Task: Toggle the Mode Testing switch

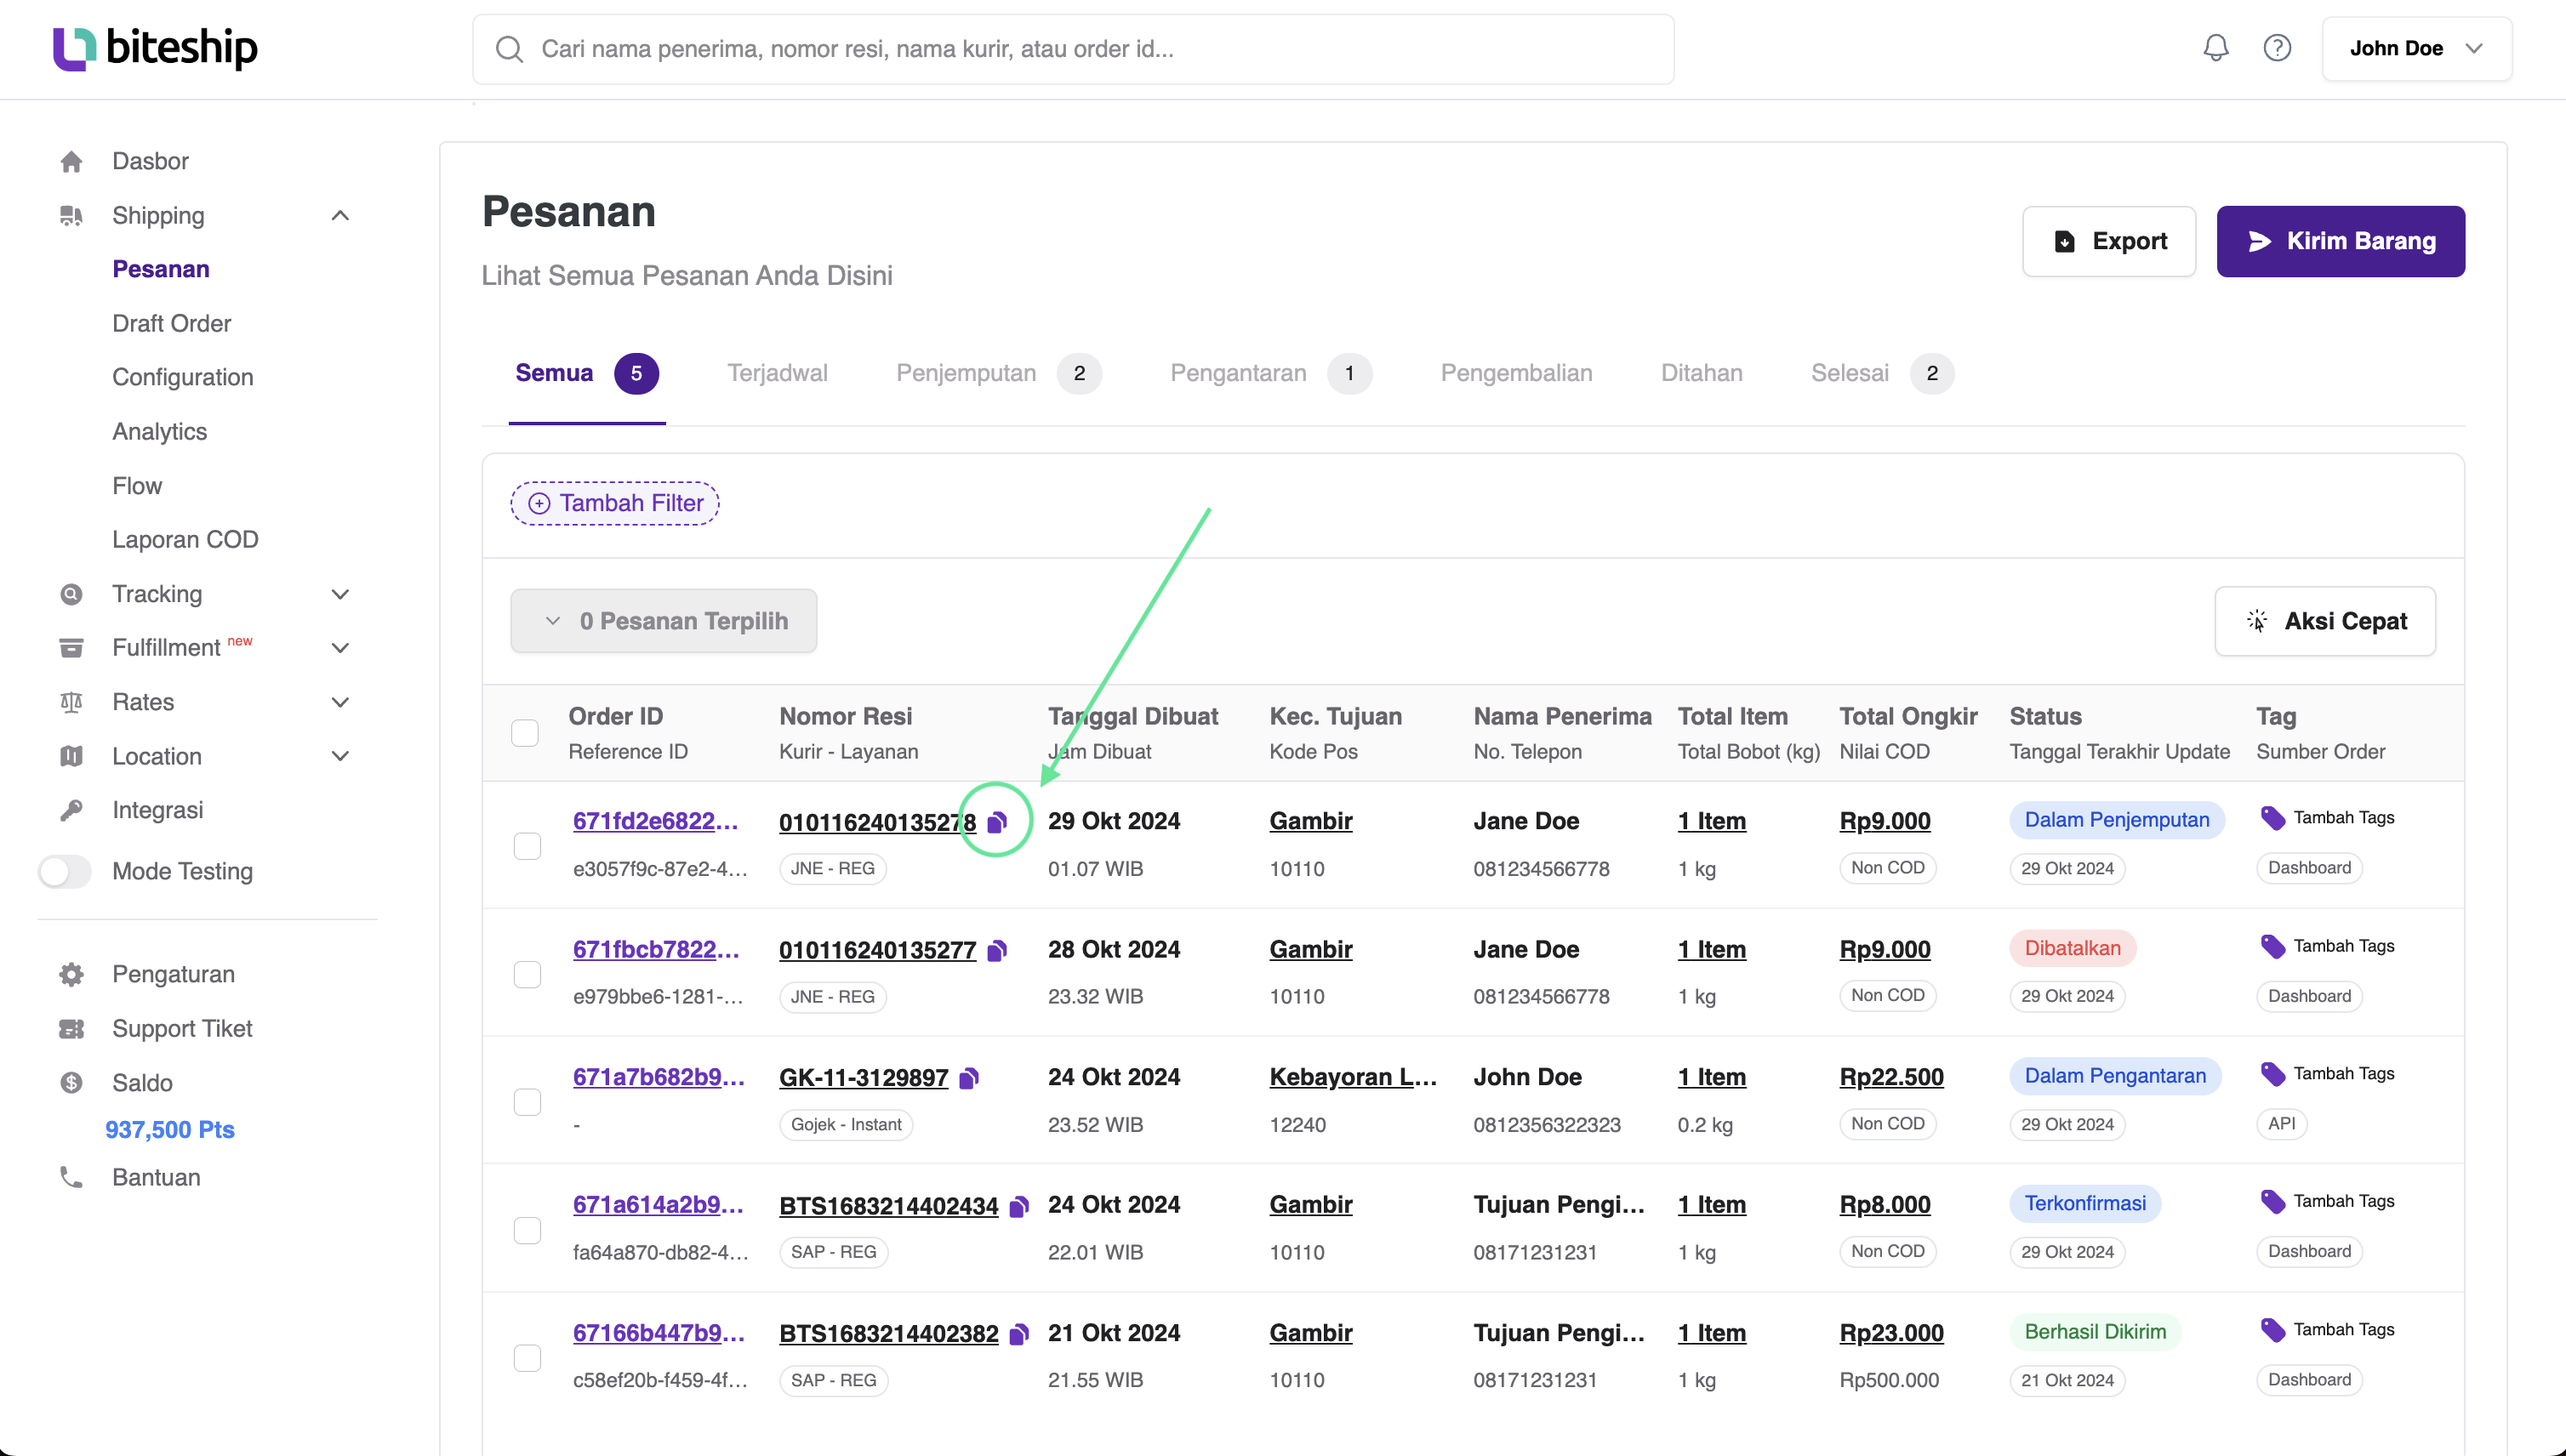Action: pos(64,871)
